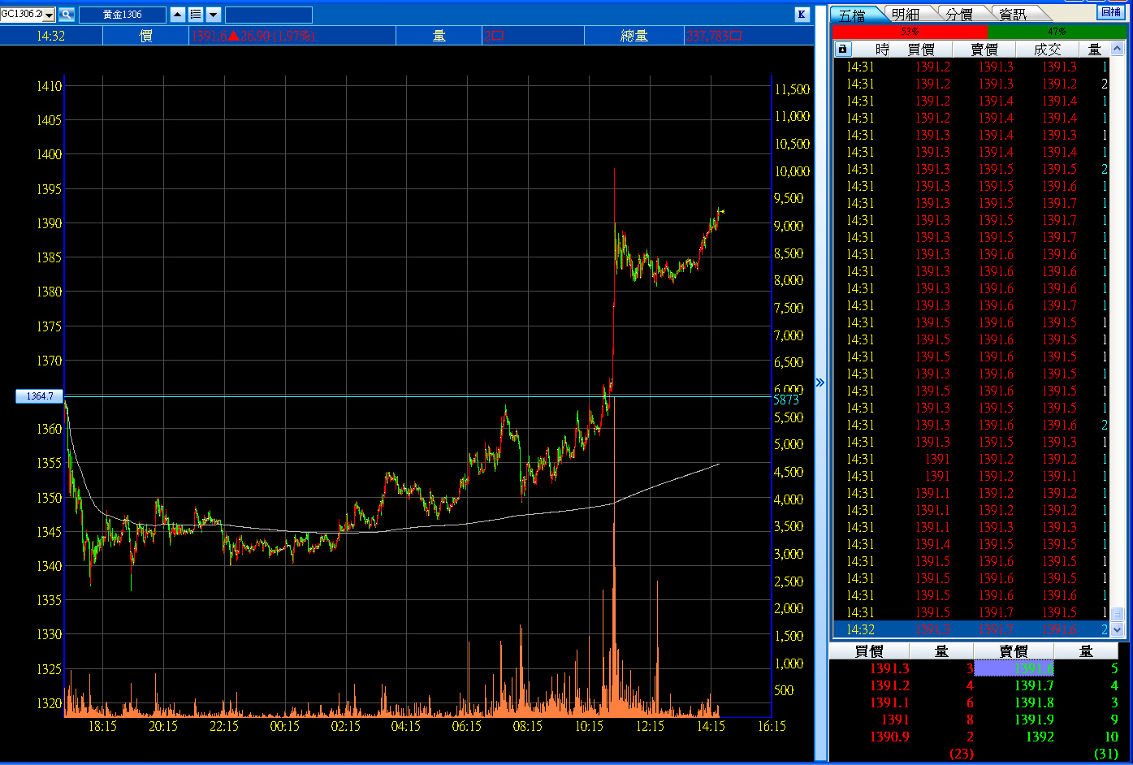Click ask total quantity (31)

(x=1106, y=754)
